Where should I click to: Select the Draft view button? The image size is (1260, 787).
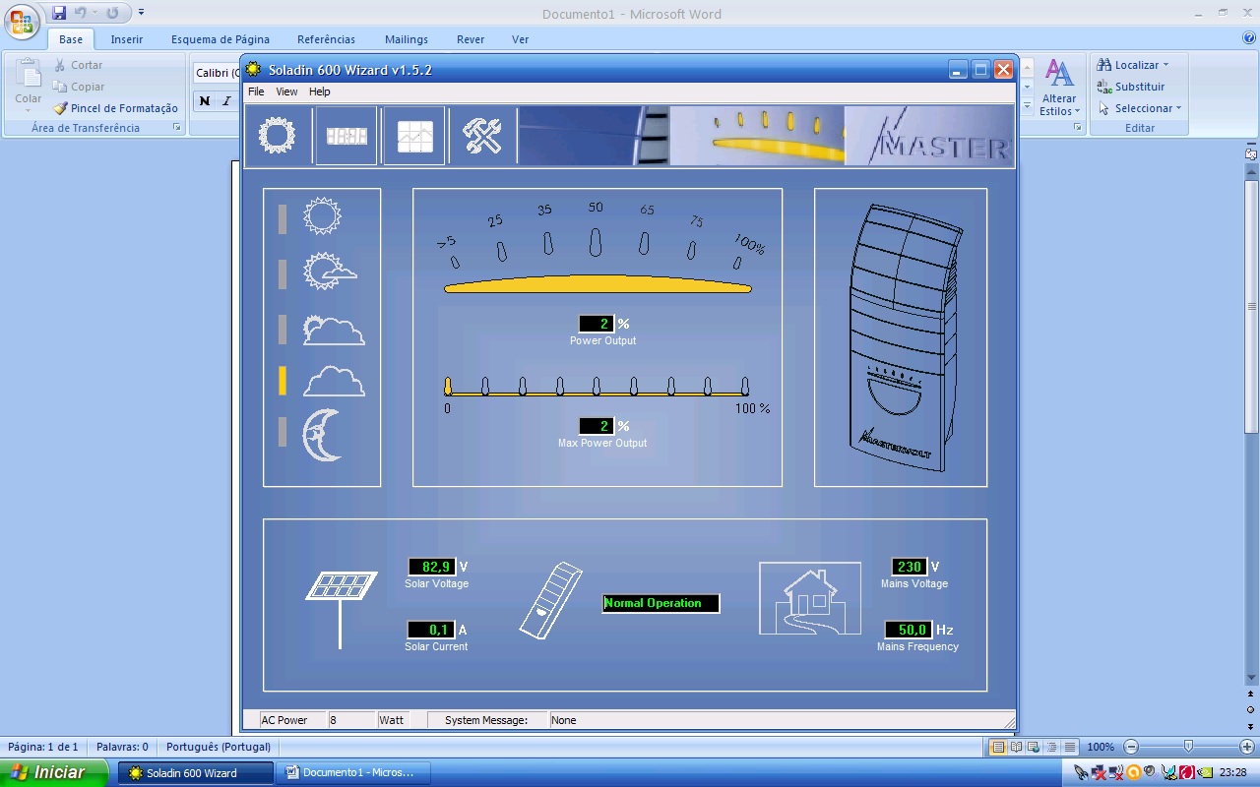pos(1070,748)
